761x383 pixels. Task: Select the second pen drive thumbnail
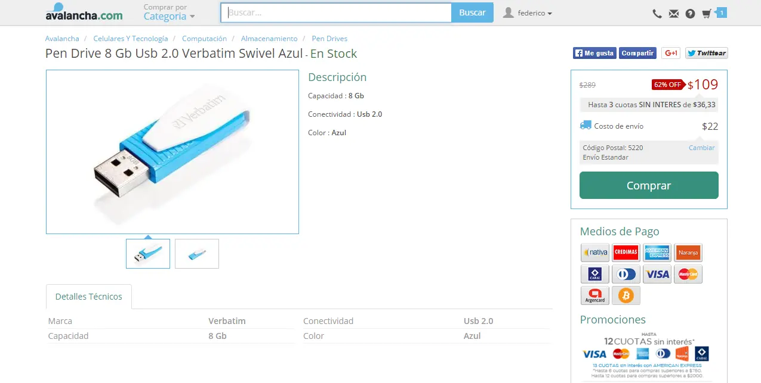point(197,254)
